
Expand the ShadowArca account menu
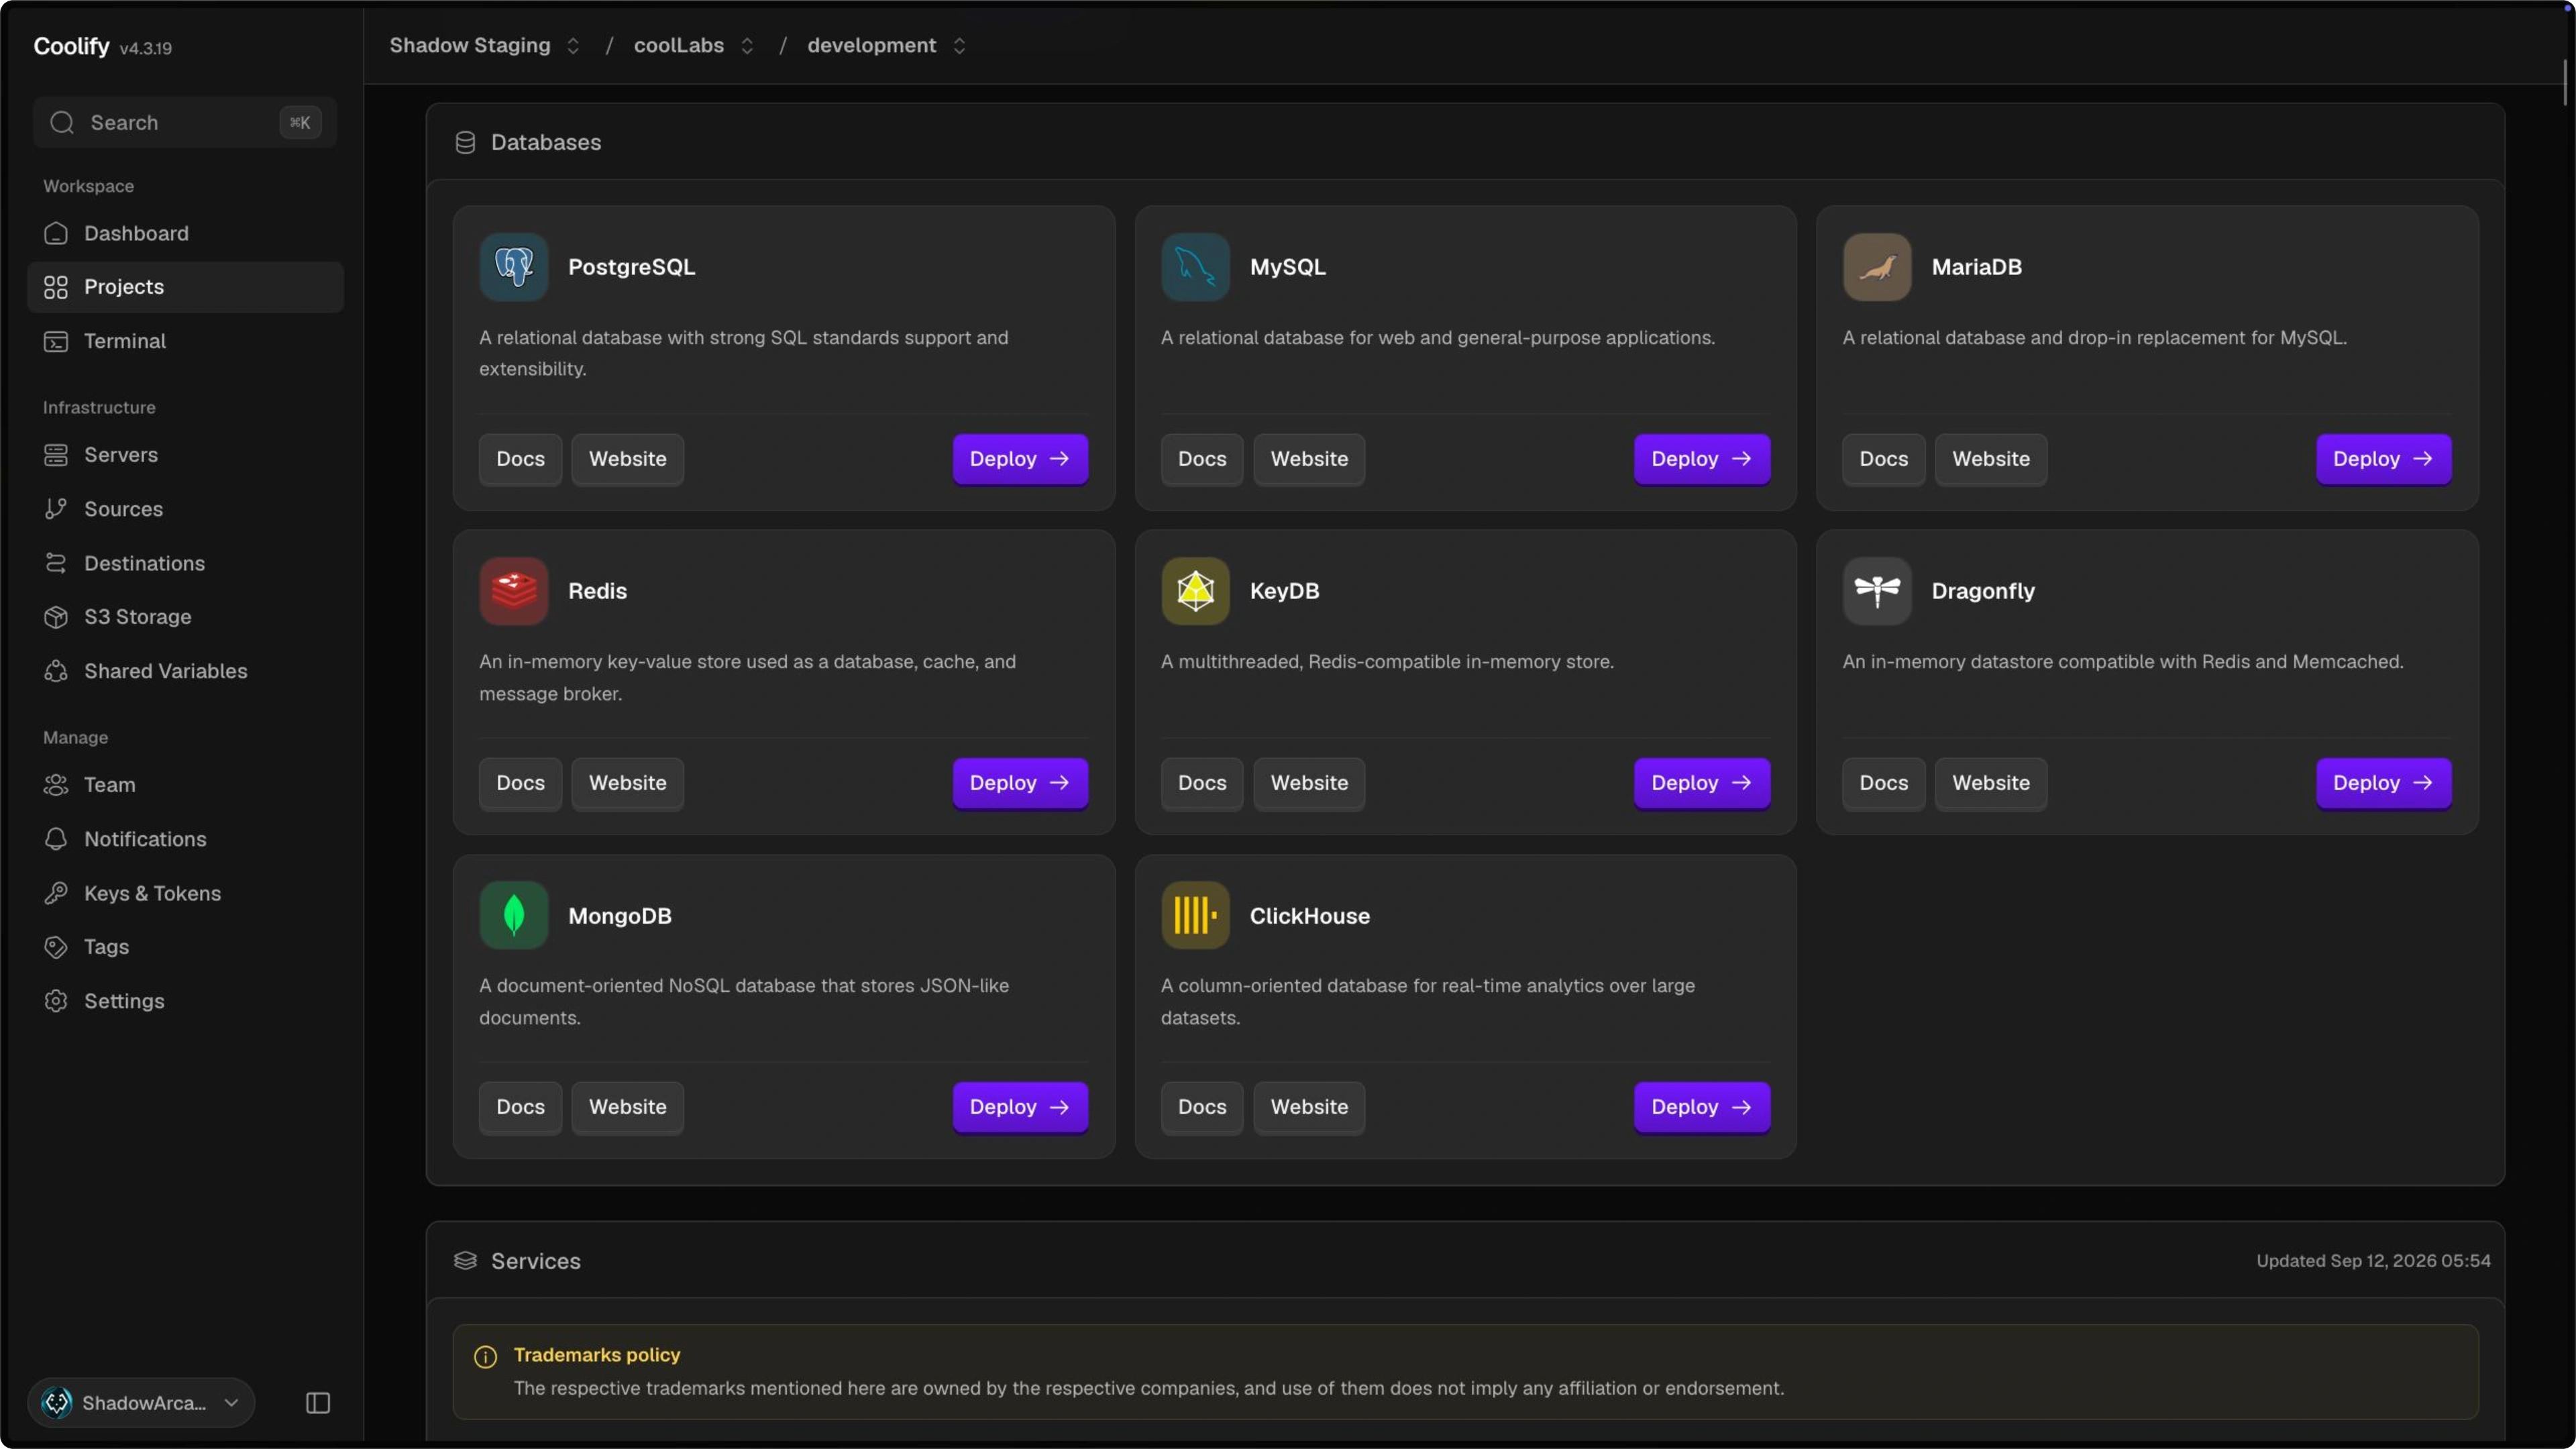click(x=141, y=1402)
